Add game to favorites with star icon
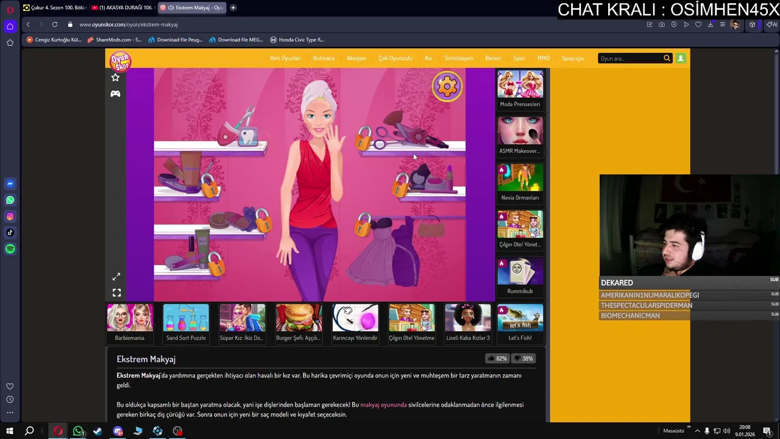780x439 pixels. (x=115, y=77)
